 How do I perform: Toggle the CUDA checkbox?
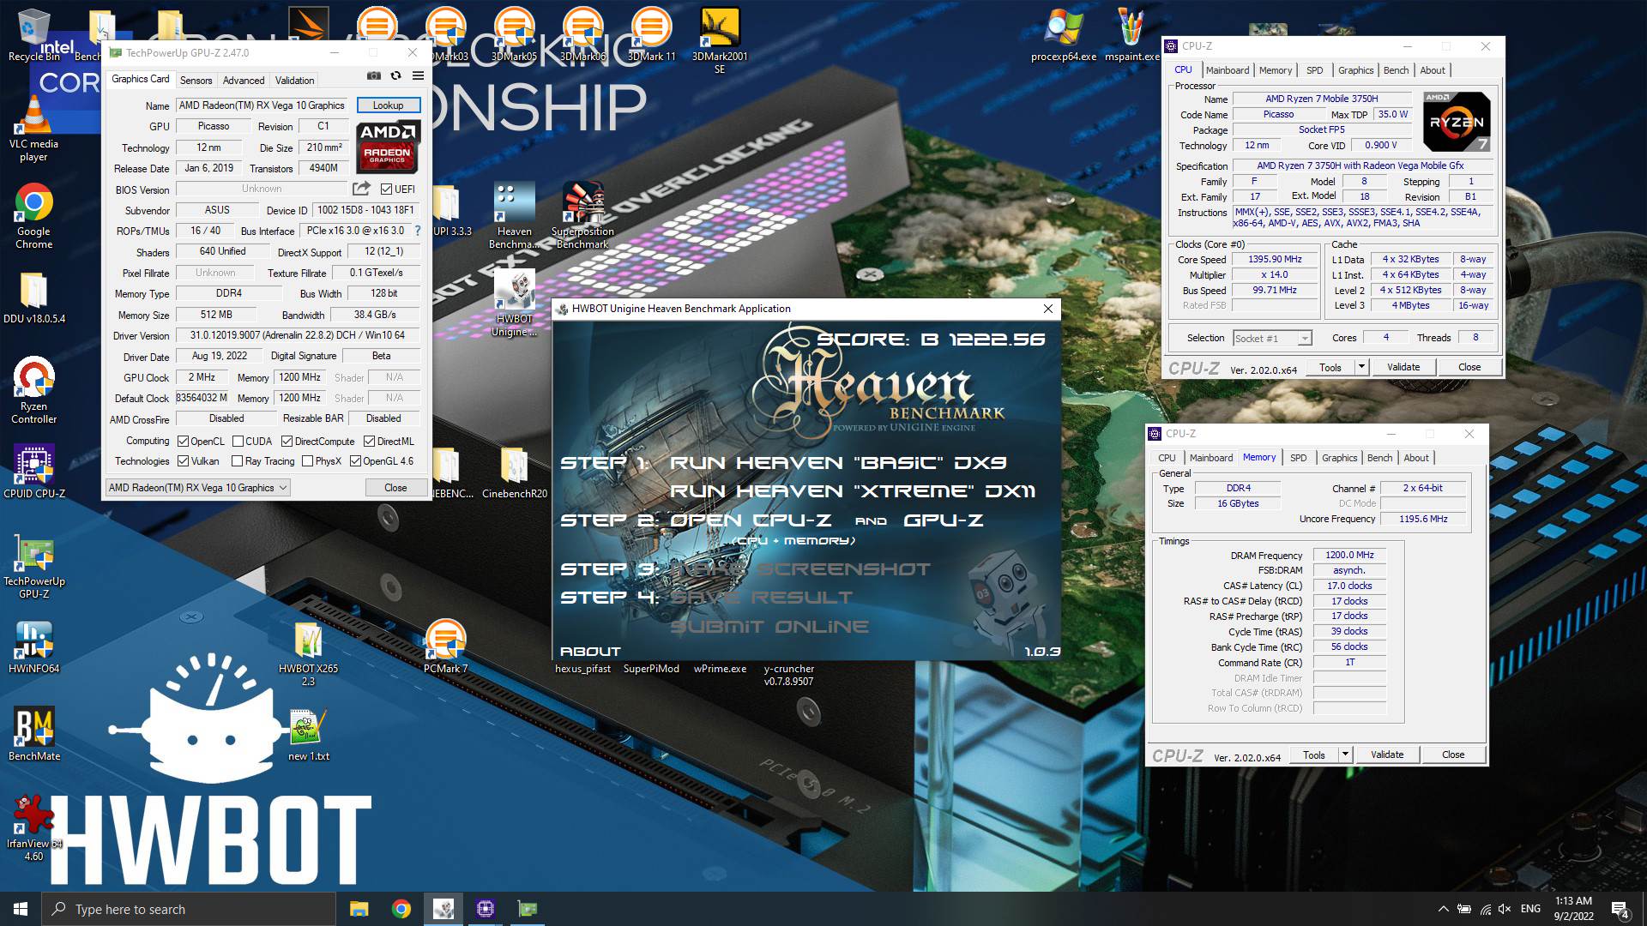[x=238, y=442]
